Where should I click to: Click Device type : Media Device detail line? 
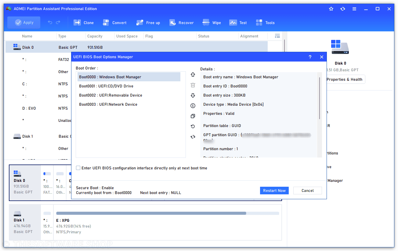tap(233, 104)
